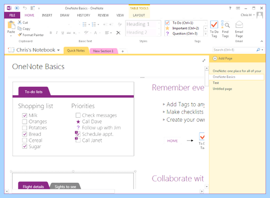Switch to the DRAW ribbon tab
Image resolution: width=270 pixels, height=198 pixels.
(x=65, y=15)
